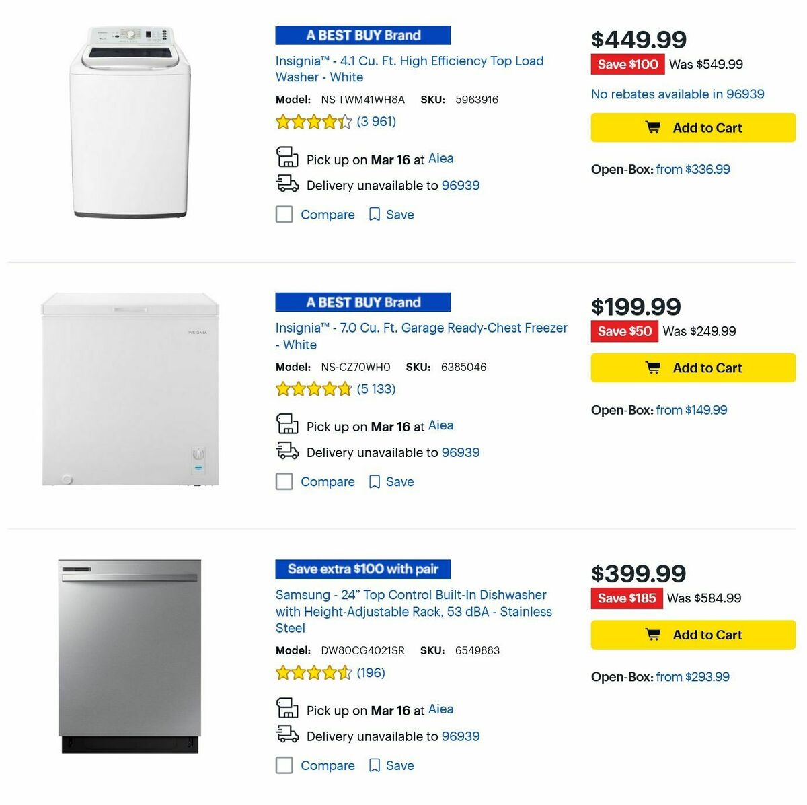Select the cart icon on the washer's Add to Cart button
Image resolution: width=807 pixels, height=805 pixels.
coord(653,127)
